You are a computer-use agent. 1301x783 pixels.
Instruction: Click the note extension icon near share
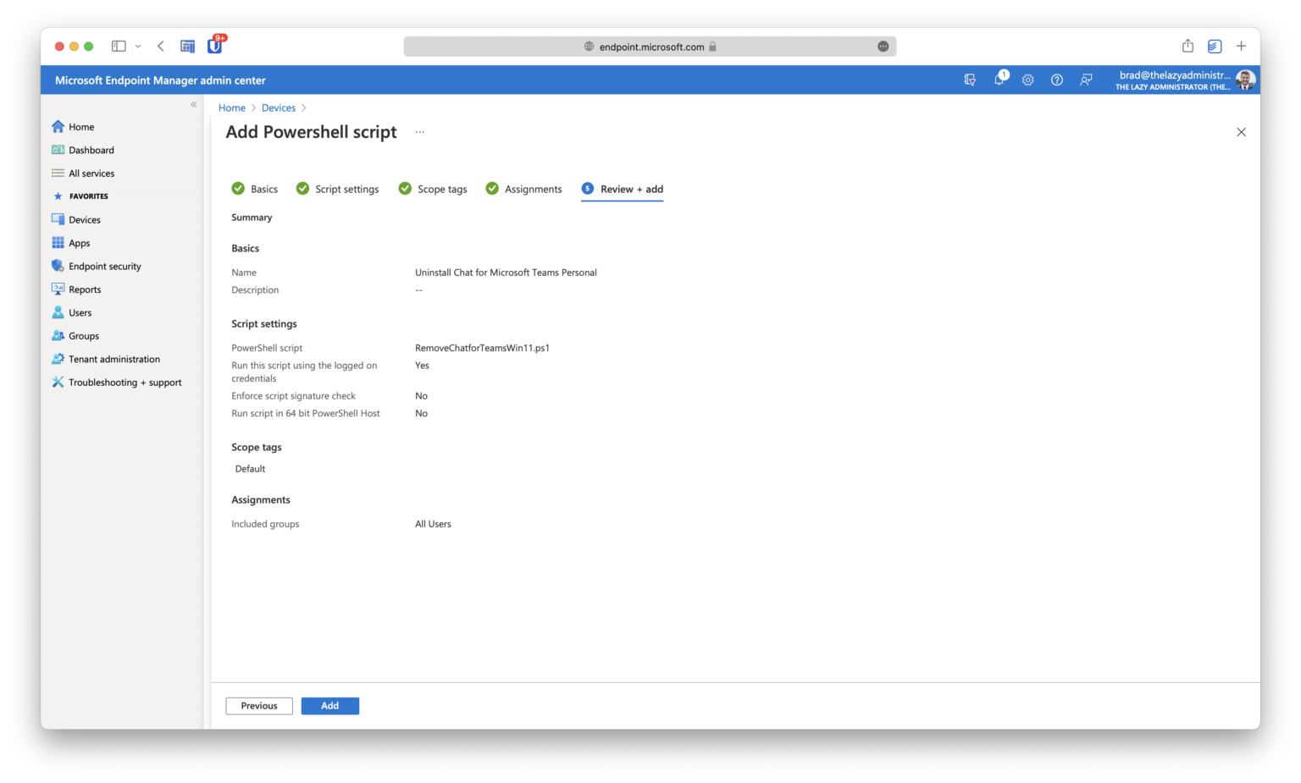[1215, 47]
